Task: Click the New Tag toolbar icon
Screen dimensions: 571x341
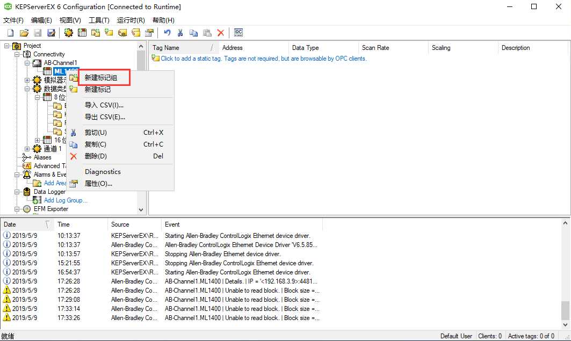Action: (x=109, y=33)
